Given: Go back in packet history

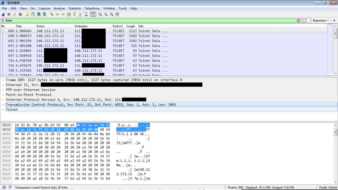Looking at the screenshot, I should pyautogui.click(x=57, y=15).
